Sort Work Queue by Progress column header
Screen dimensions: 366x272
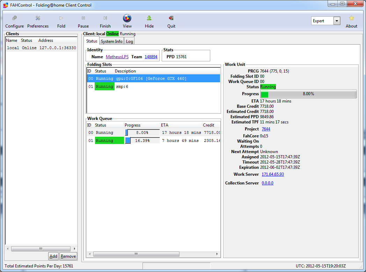pyautogui.click(x=142, y=125)
